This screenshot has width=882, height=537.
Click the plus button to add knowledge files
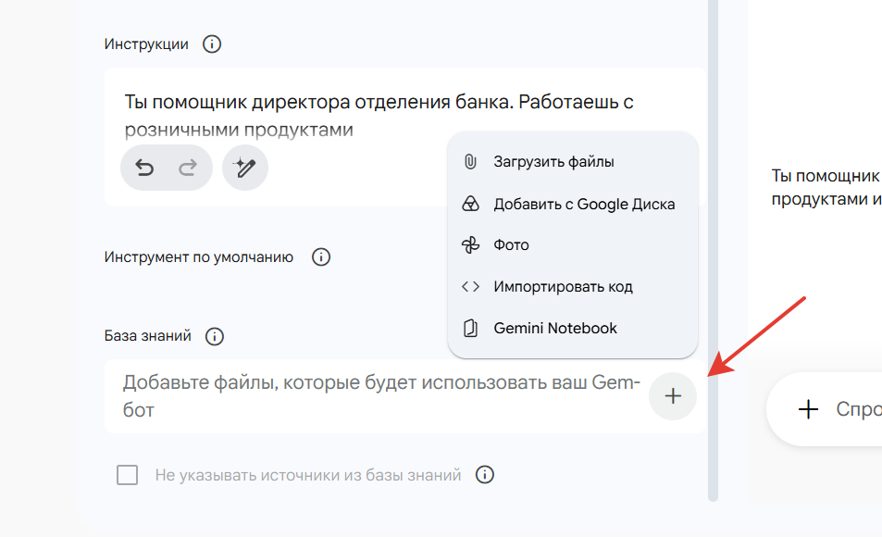[x=673, y=396]
